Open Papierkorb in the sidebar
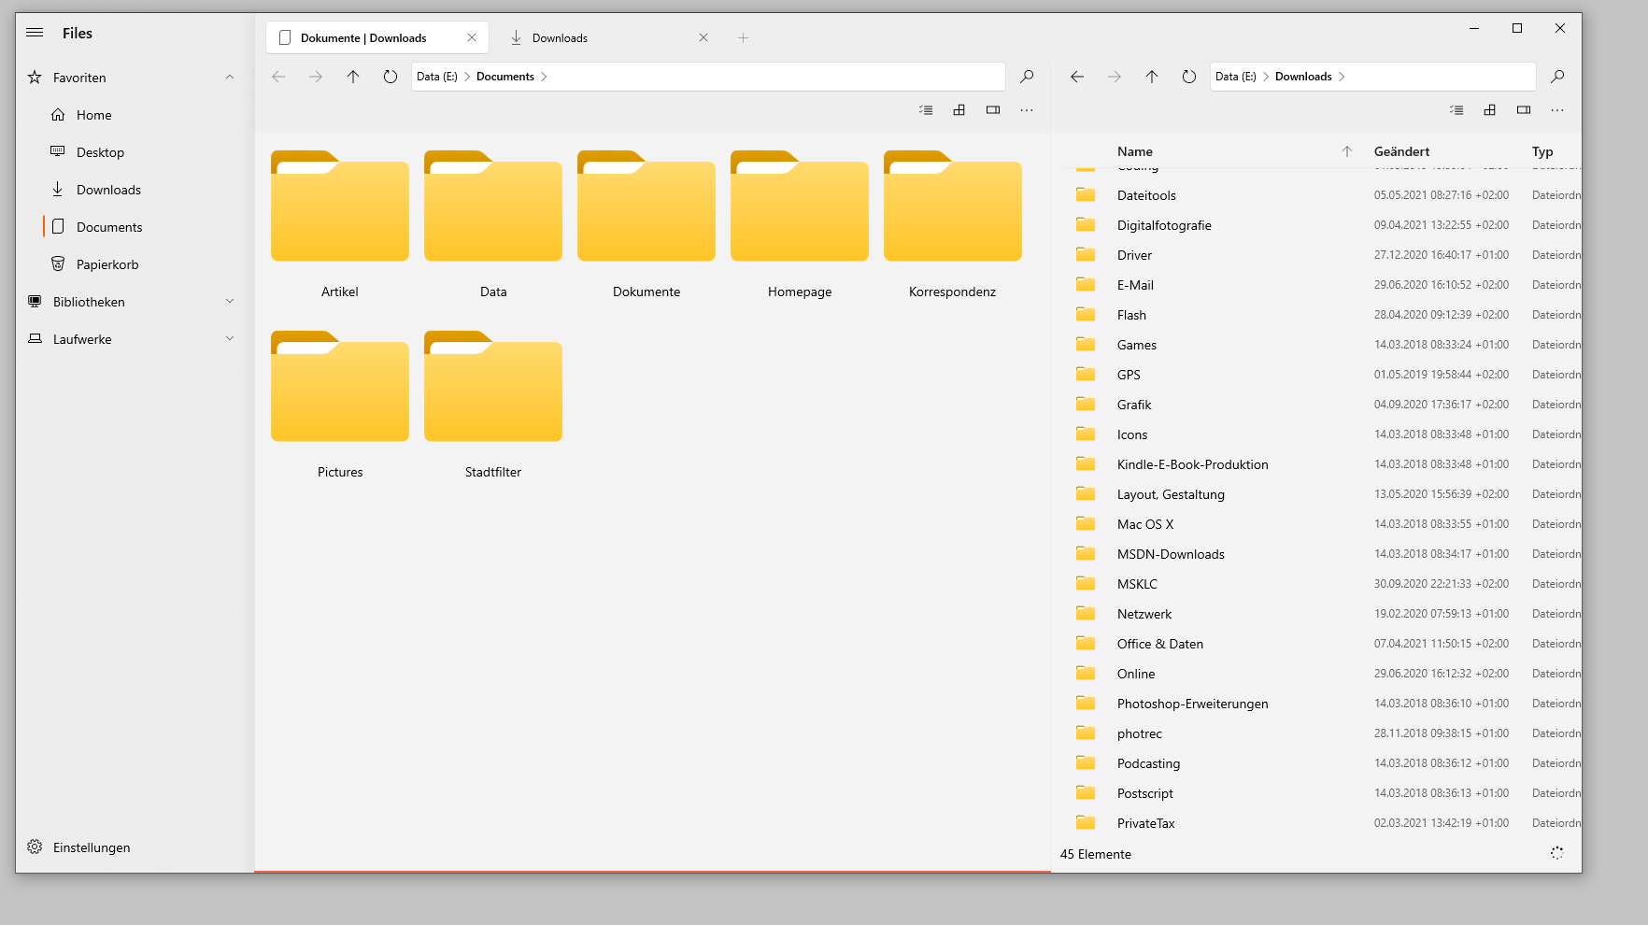The height and width of the screenshot is (925, 1648). click(x=107, y=264)
